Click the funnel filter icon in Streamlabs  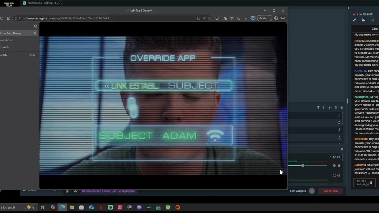tap(318, 108)
